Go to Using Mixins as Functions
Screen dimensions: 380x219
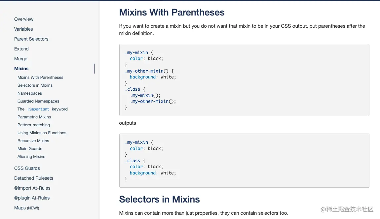[42, 133]
